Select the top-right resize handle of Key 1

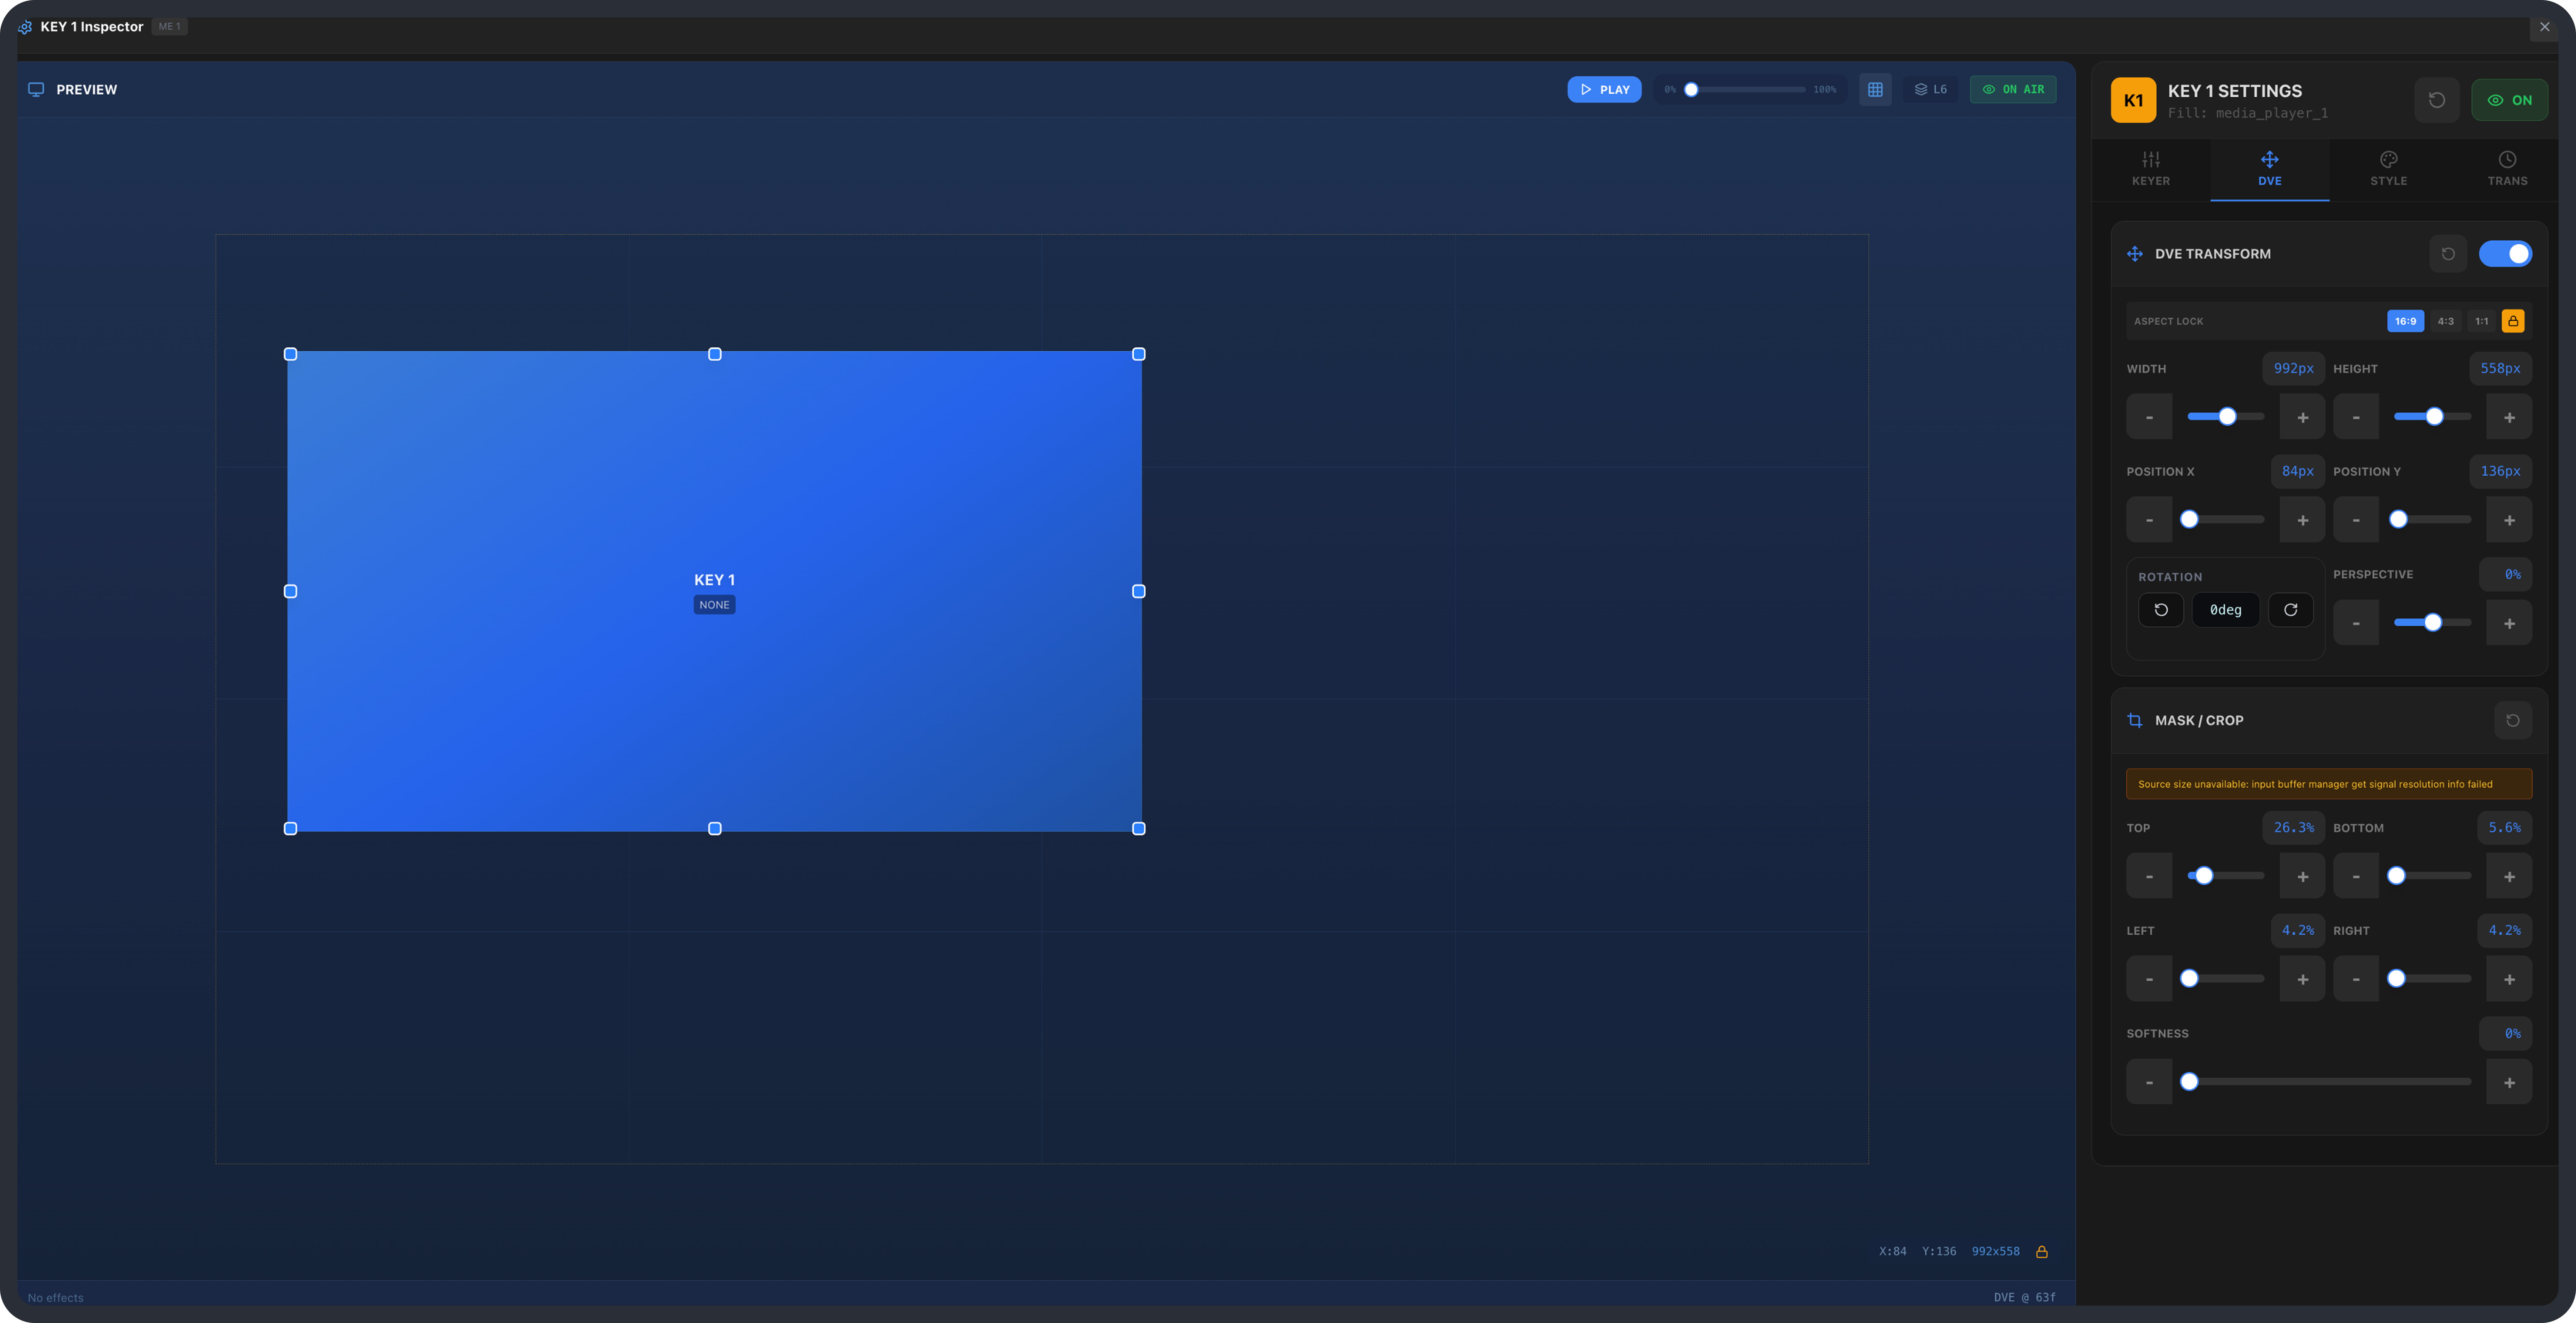[x=1139, y=354]
